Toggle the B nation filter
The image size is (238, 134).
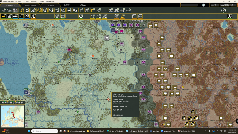pos(22,103)
